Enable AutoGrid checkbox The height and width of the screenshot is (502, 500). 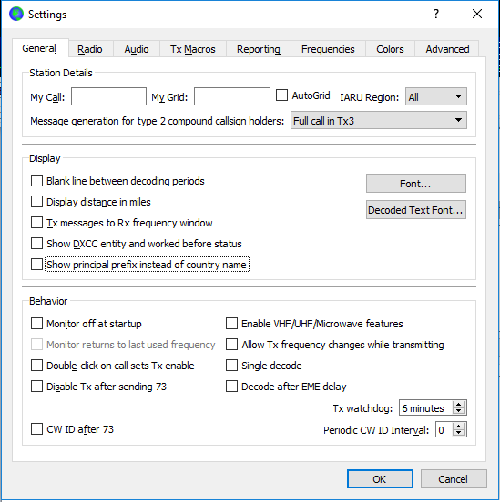coord(282,95)
